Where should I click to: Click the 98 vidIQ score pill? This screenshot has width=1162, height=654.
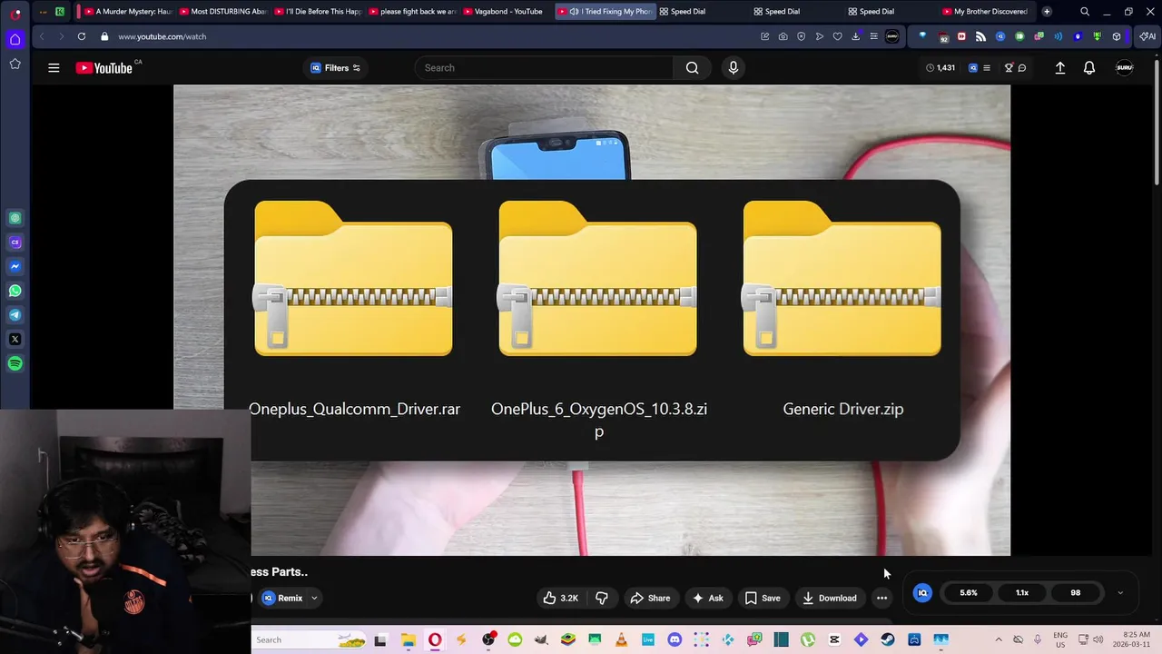pyautogui.click(x=1075, y=593)
